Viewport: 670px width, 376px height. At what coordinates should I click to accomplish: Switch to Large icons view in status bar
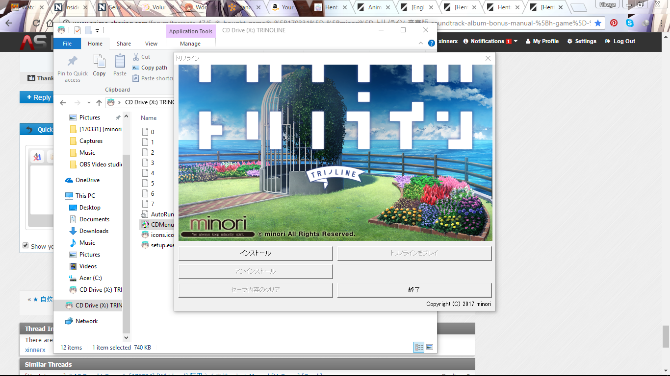(430, 347)
